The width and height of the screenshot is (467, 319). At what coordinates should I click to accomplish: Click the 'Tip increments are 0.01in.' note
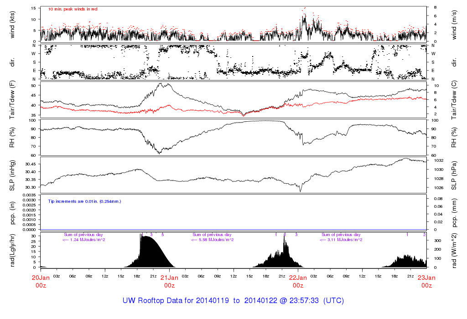(84, 201)
